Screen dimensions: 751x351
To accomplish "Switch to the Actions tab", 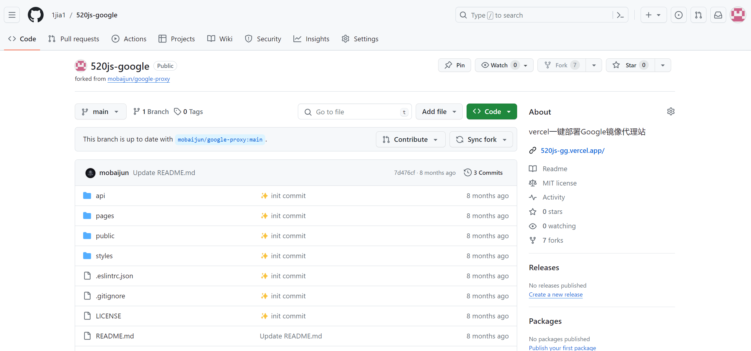I will tap(129, 39).
